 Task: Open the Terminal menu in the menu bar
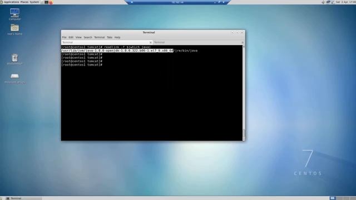point(100,37)
